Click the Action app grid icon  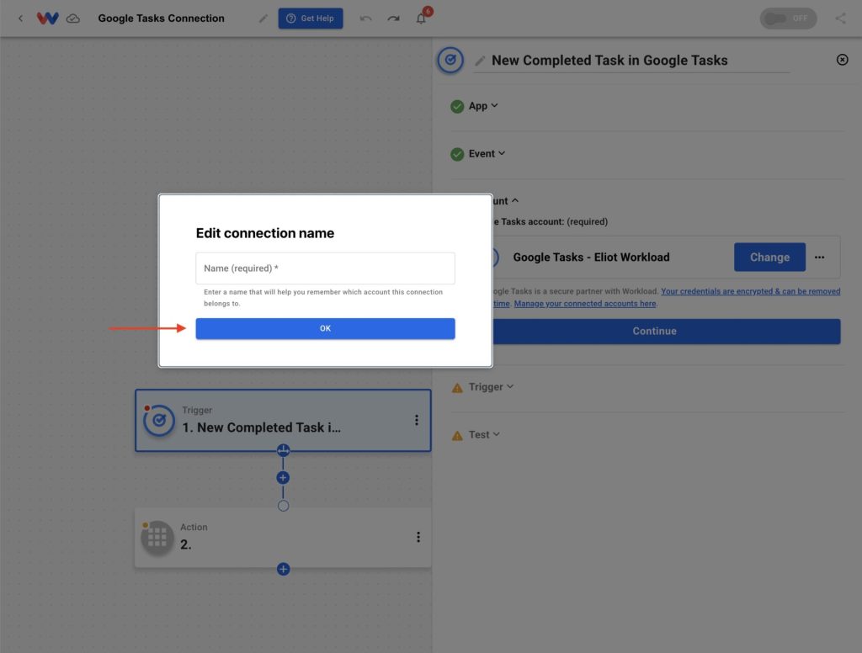pyautogui.click(x=157, y=538)
